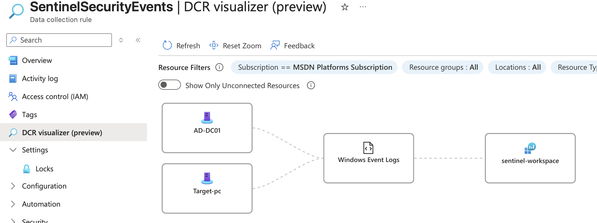Select the sentinel-workspace node card
This screenshot has width=597, height=223.
pos(530,158)
